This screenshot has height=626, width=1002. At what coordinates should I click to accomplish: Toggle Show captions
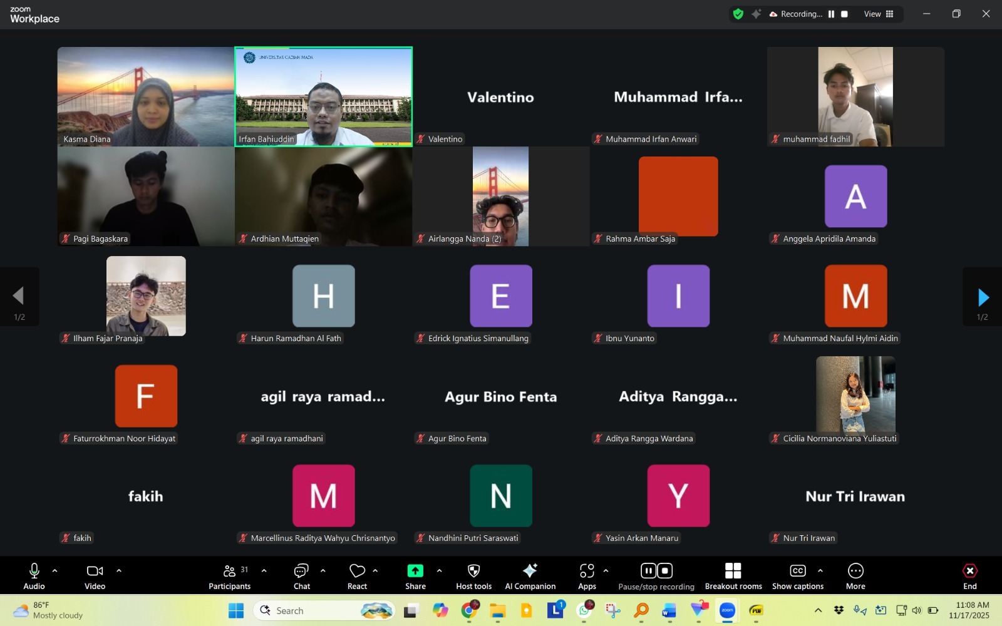pyautogui.click(x=797, y=576)
